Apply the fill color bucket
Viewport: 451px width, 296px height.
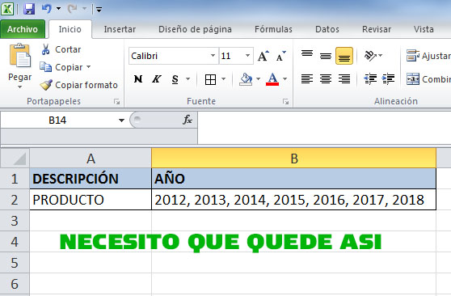(x=246, y=79)
